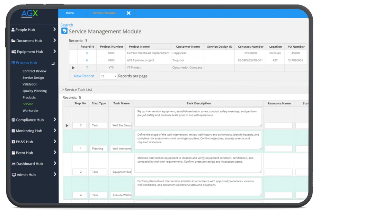The height and width of the screenshot is (210, 374).
Task: Expand Event Hub chevron
Action: [x=55, y=152]
